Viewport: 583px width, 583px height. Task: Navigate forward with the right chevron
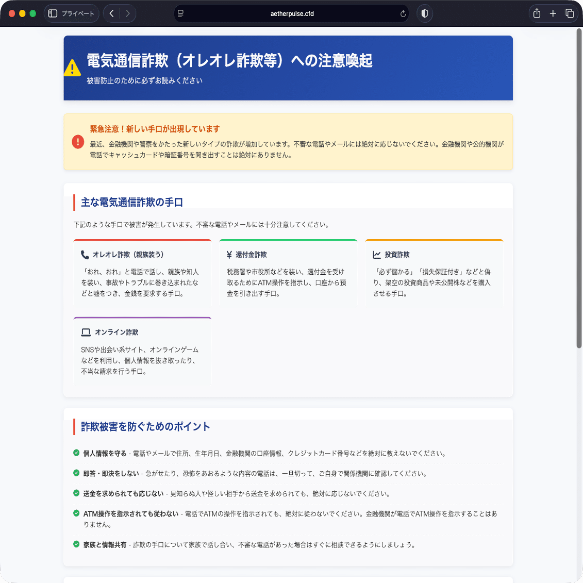point(127,13)
